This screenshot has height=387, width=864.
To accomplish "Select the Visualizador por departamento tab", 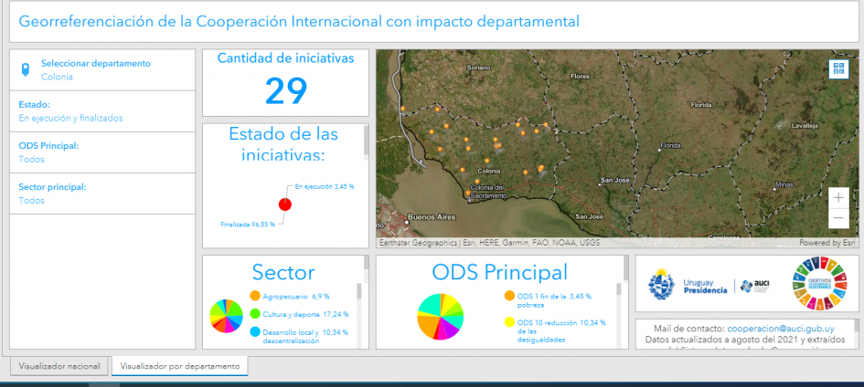I will pos(179,366).
